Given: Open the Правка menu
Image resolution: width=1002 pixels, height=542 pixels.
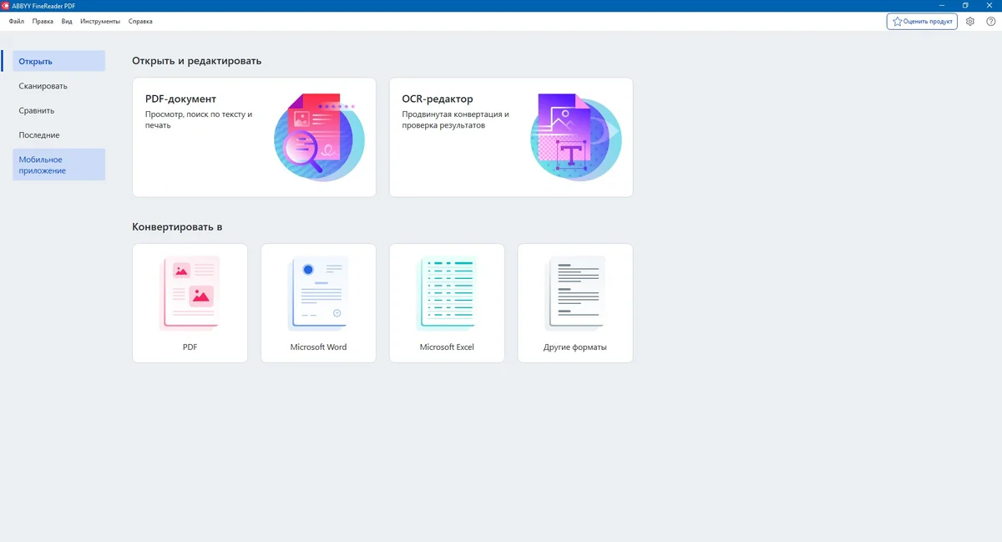Looking at the screenshot, I should pos(43,22).
